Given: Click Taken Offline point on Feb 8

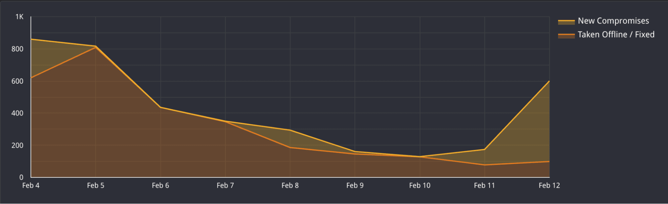Looking at the screenshot, I should click(x=290, y=147).
